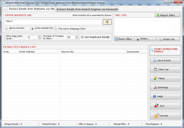Click the Import URLs button
The width and height of the screenshot is (184, 128).
click(167, 15)
